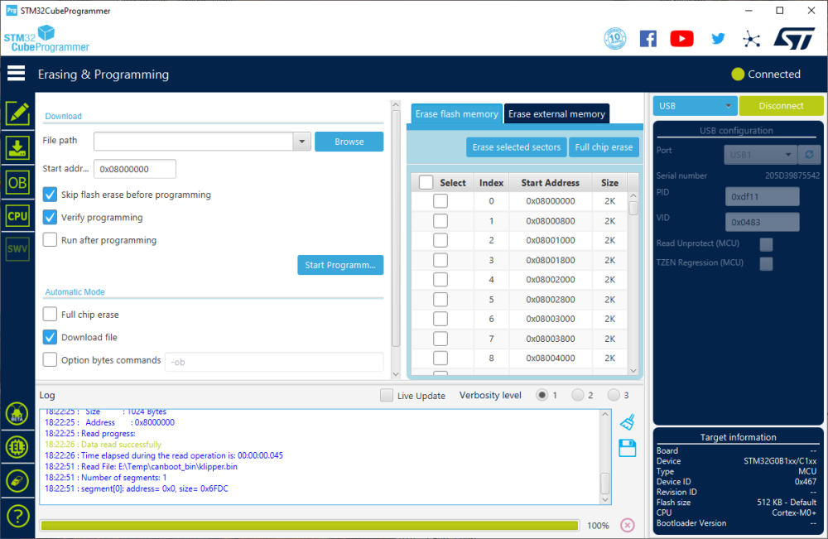Click the STM32CubeProgrammer logo
Image resolution: width=828 pixels, height=539 pixels.
pos(46,39)
